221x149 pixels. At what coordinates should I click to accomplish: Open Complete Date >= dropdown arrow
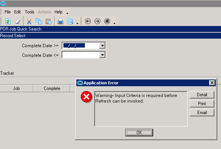tap(102, 45)
